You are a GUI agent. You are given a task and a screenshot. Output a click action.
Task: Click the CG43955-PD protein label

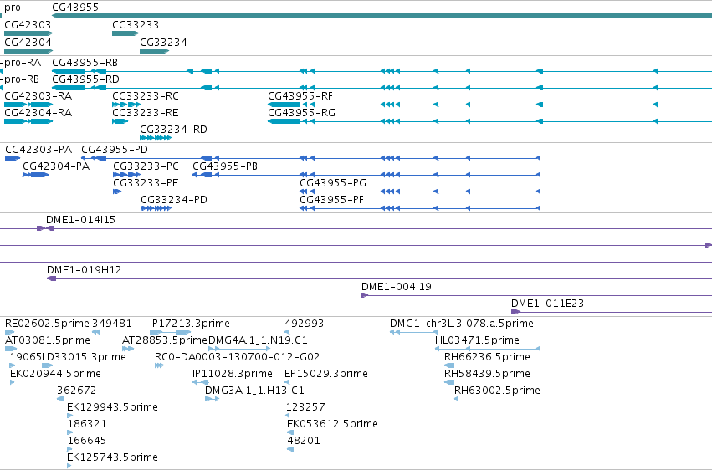click(115, 149)
